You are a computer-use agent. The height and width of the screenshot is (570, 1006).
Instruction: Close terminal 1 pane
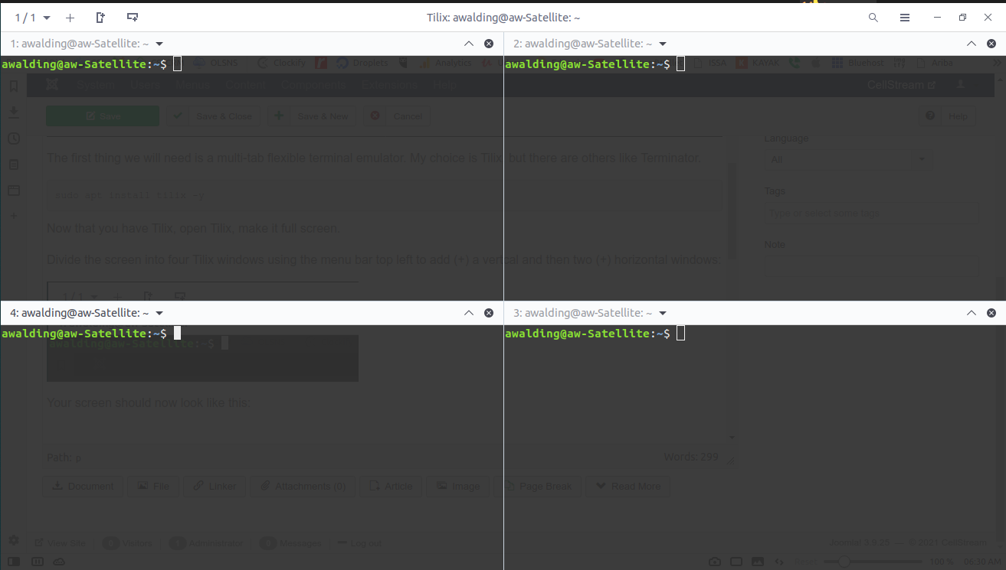coord(489,44)
